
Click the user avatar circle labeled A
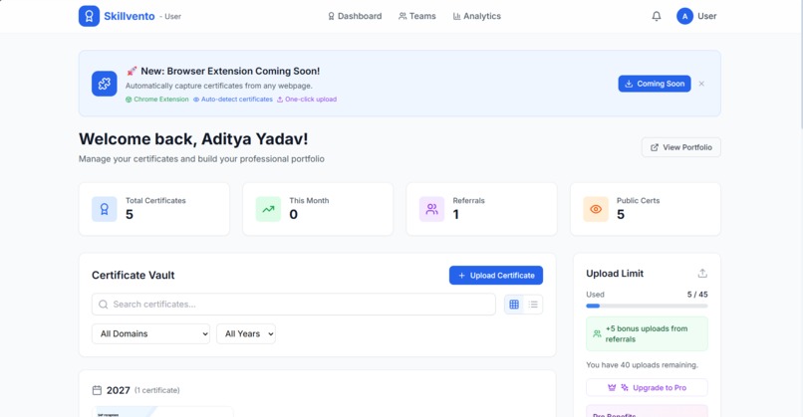coord(684,16)
